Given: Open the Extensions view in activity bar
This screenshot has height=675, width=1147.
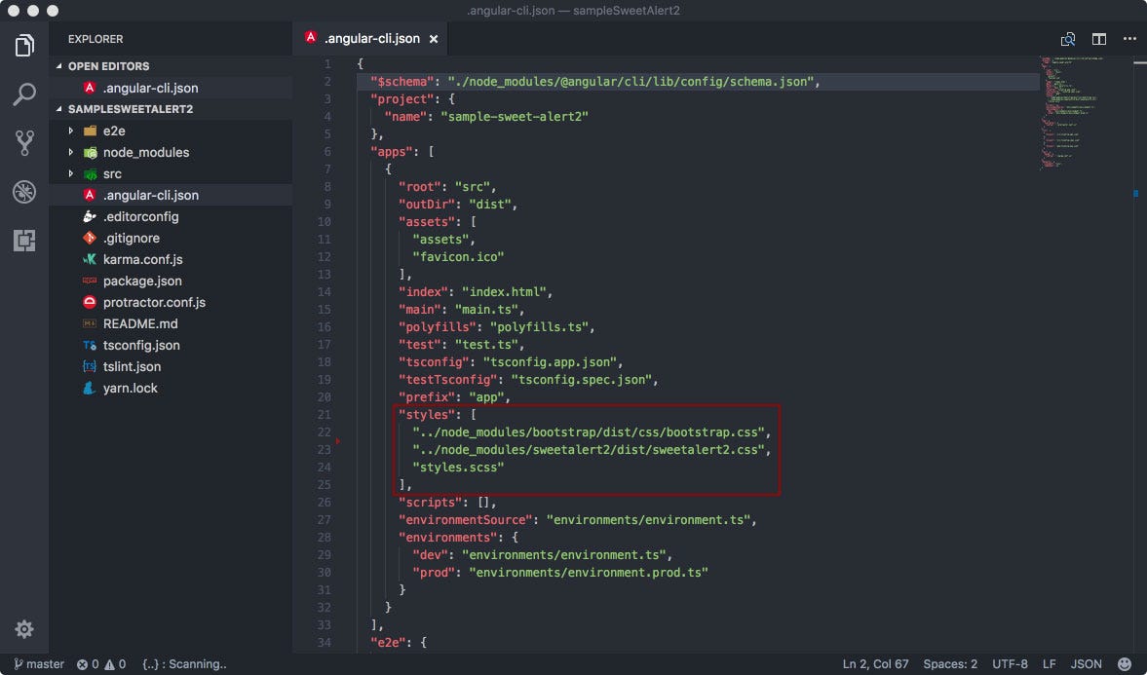Looking at the screenshot, I should [24, 241].
